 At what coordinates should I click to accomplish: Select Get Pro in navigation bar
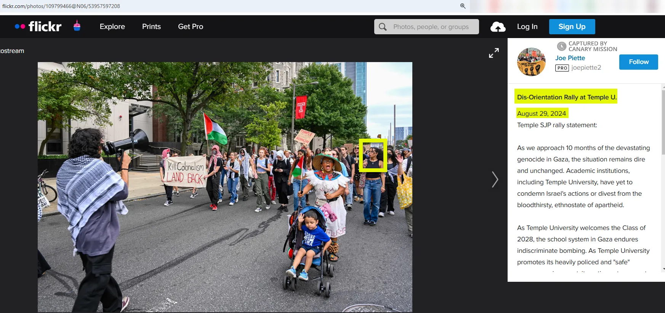(x=191, y=27)
